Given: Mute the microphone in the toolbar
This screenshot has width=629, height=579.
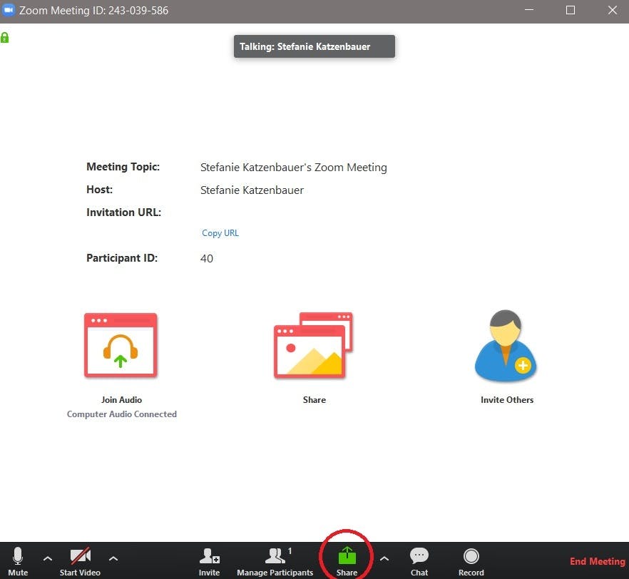Looking at the screenshot, I should point(18,561).
